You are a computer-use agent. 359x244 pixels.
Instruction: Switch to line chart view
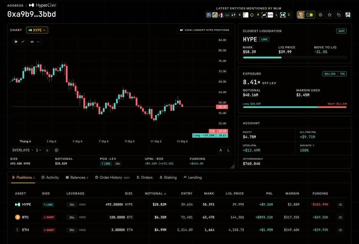click(x=23, y=42)
